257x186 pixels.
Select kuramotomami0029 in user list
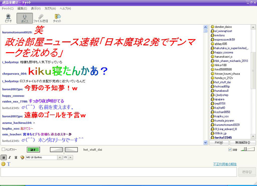[227, 125]
